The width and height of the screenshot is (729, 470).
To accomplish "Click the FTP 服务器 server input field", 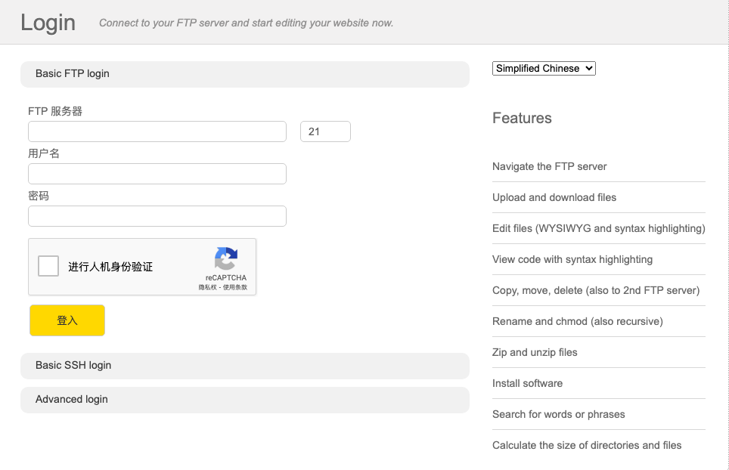I will 157,131.
